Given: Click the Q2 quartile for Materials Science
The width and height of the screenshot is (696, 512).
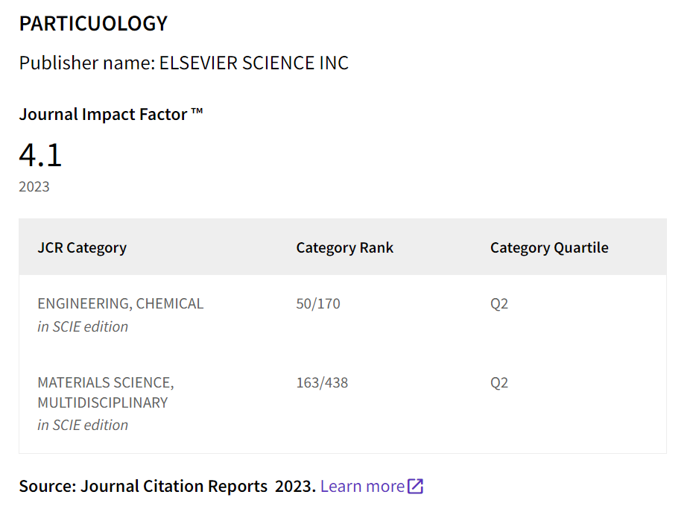Looking at the screenshot, I should tap(499, 383).
